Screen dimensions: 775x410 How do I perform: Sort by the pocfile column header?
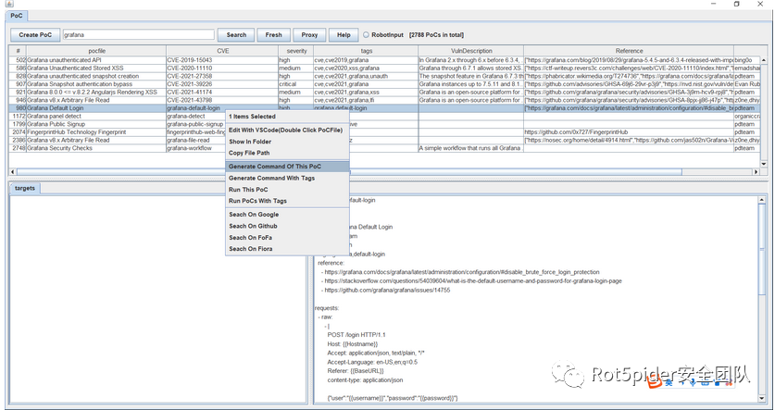(x=96, y=50)
